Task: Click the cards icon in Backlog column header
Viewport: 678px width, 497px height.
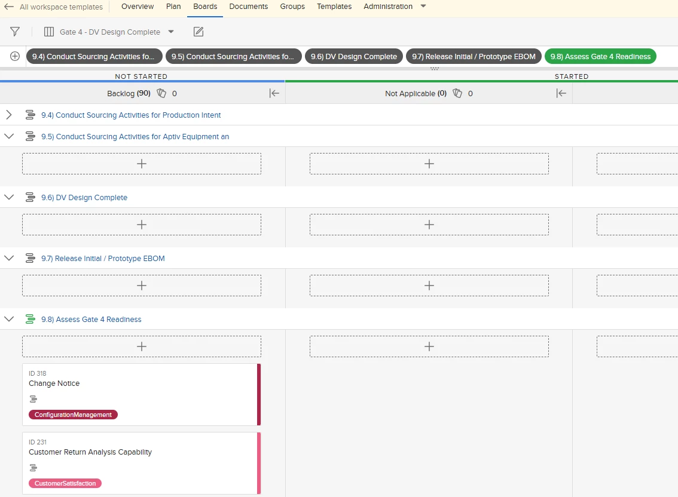Action: (x=161, y=93)
